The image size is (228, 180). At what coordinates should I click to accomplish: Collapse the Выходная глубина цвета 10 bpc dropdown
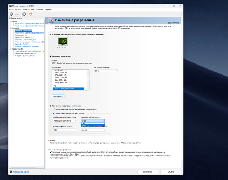[93, 121]
